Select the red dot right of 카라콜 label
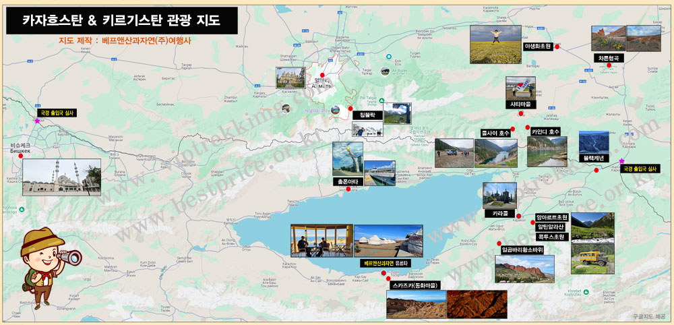The height and width of the screenshot is (325, 674). pyautogui.click(x=519, y=216)
